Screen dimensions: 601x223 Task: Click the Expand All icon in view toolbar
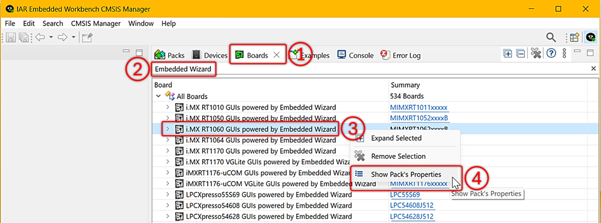pos(508,53)
